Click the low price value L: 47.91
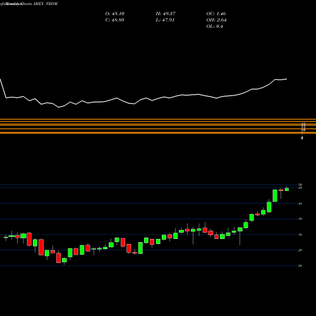Image resolution: width=316 pixels, height=316 pixels. click(x=165, y=20)
